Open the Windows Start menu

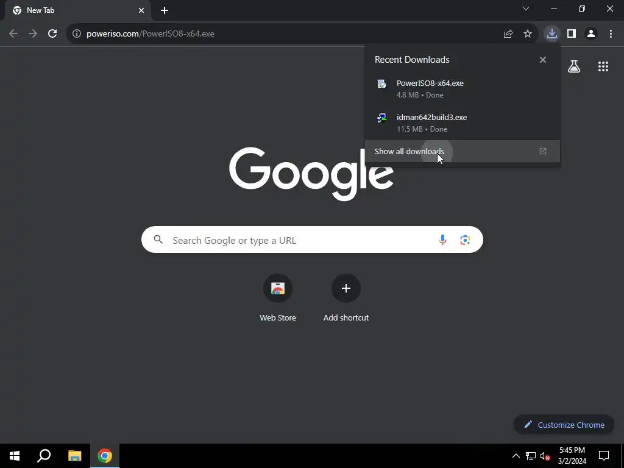(15, 456)
